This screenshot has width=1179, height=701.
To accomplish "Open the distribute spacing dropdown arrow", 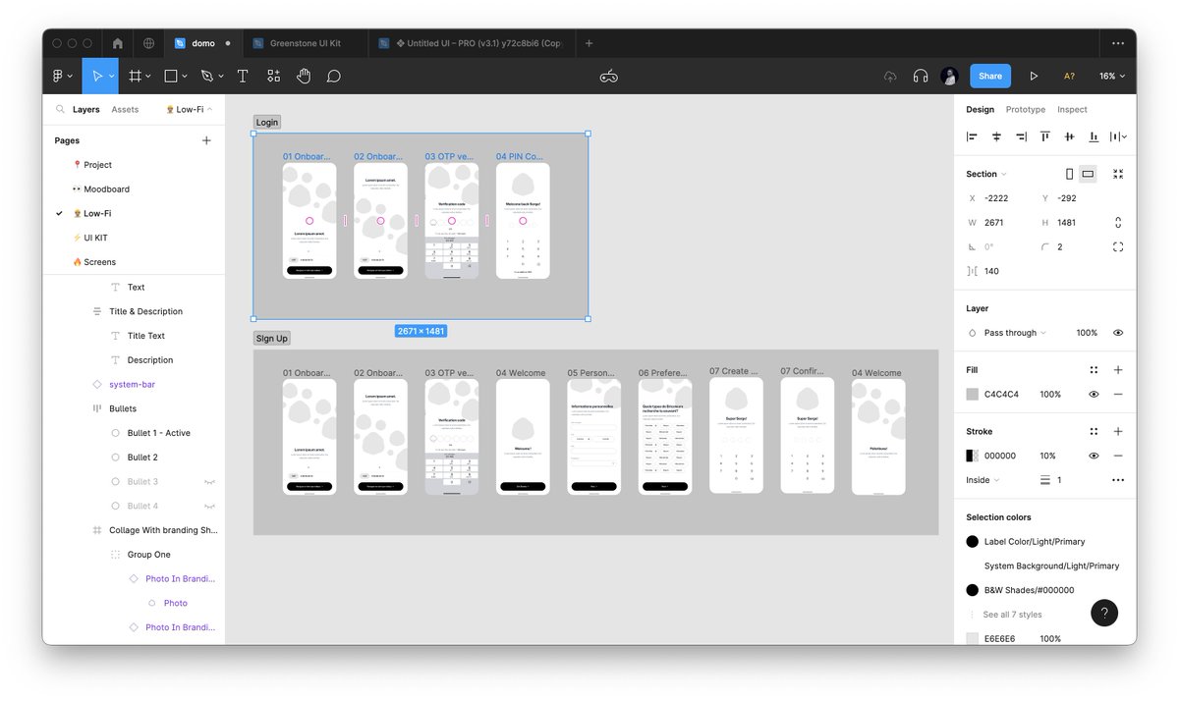I will point(1125,137).
